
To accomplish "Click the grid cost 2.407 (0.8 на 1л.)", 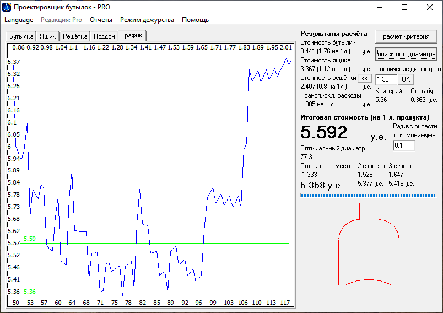I will tap(324, 87).
